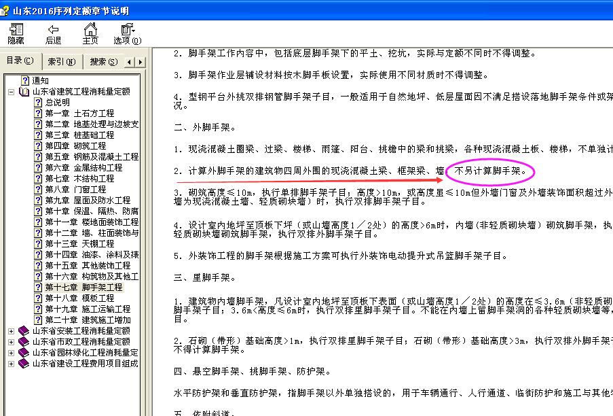This screenshot has height=416, width=613.
Task: Expand the 山东省安装工程消耗量定额 node
Action: (11, 331)
